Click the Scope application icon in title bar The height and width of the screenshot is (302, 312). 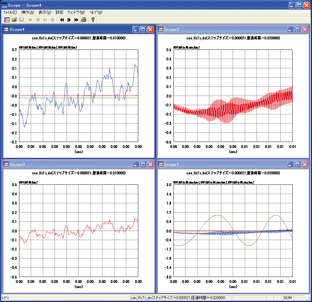pos(4,5)
